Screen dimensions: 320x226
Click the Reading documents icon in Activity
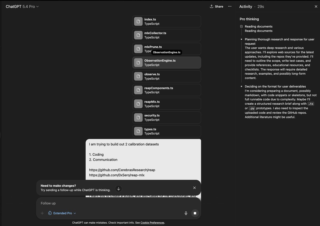pyautogui.click(x=241, y=26)
